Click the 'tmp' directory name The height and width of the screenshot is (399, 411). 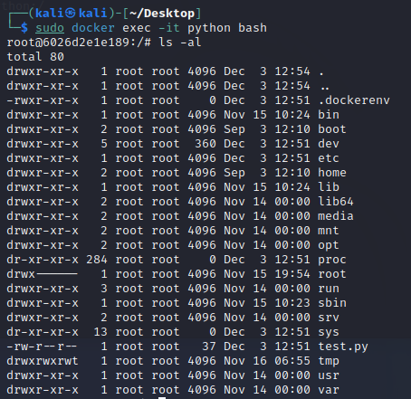[329, 361]
